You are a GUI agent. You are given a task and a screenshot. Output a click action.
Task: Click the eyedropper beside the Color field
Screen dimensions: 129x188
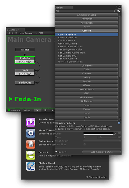[x=115, y=133]
